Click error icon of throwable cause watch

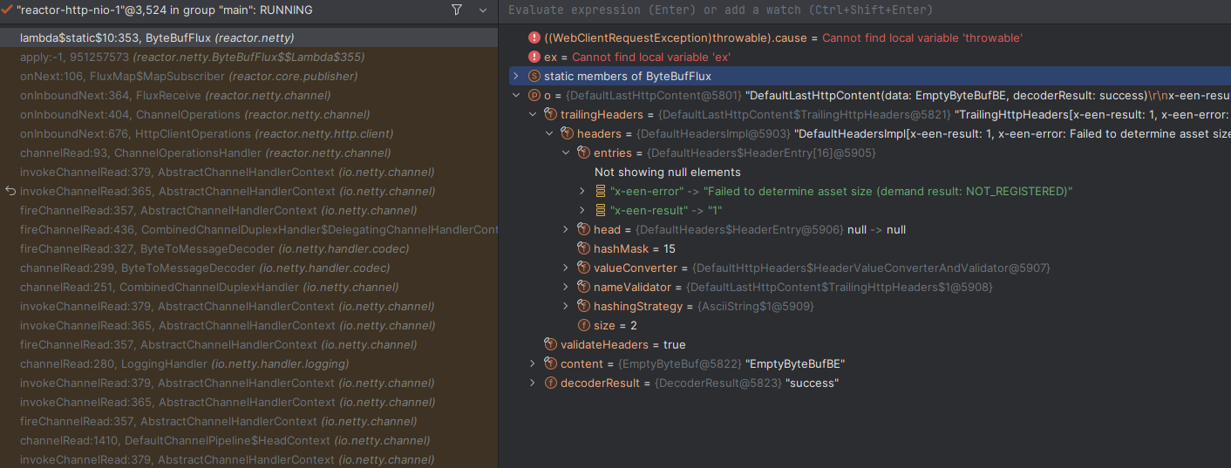point(534,38)
